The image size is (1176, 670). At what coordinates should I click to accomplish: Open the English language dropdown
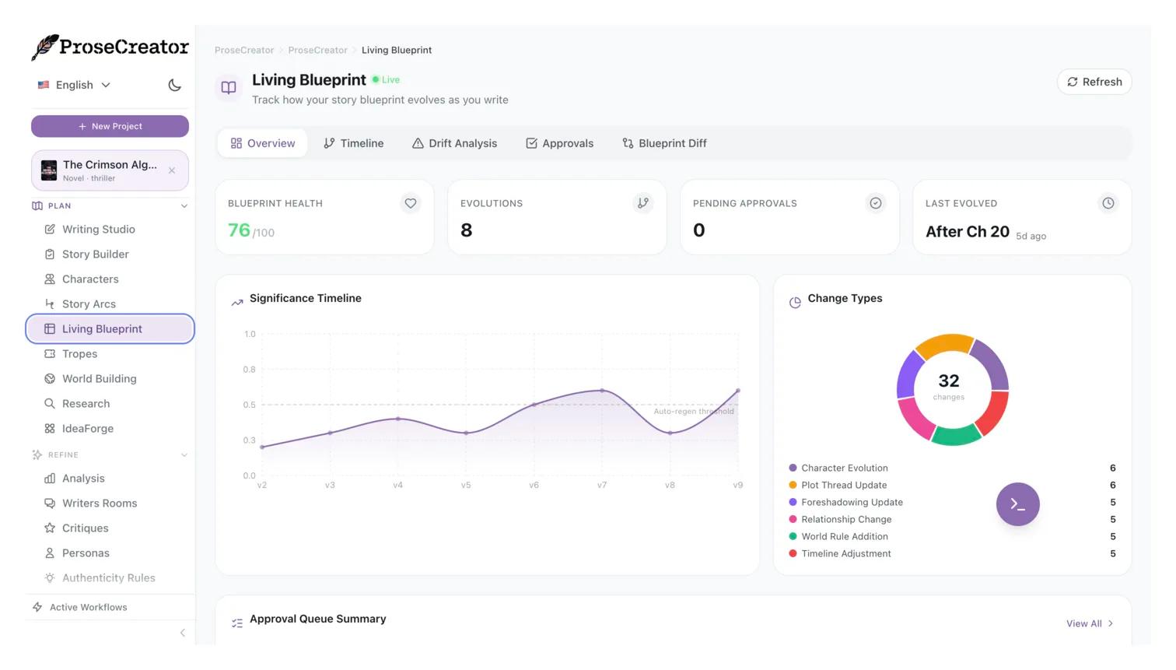[x=75, y=85]
